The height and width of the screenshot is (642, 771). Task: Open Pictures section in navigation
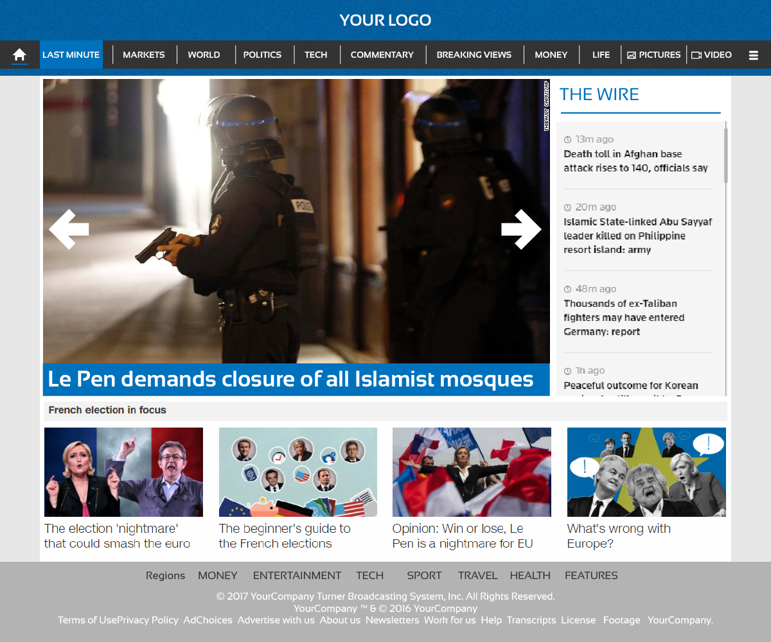tap(653, 55)
